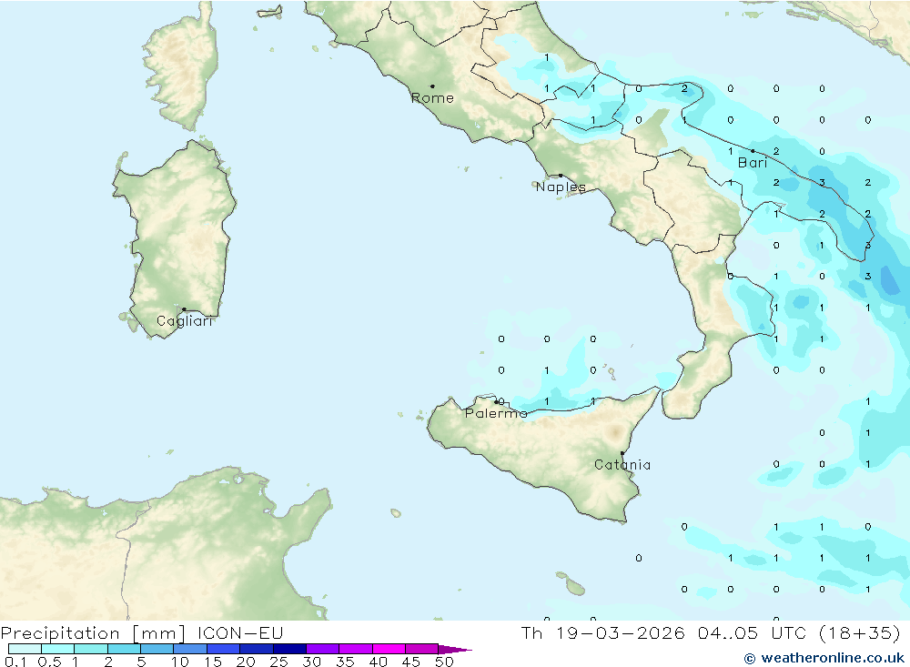Click the legend scale label '0.1'

15,662
